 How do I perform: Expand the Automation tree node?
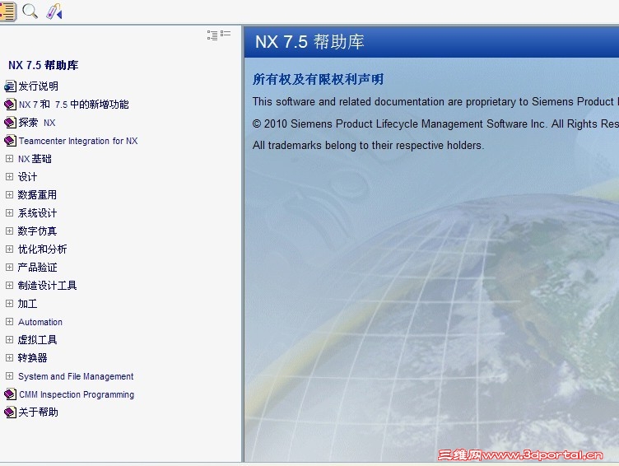click(x=10, y=321)
